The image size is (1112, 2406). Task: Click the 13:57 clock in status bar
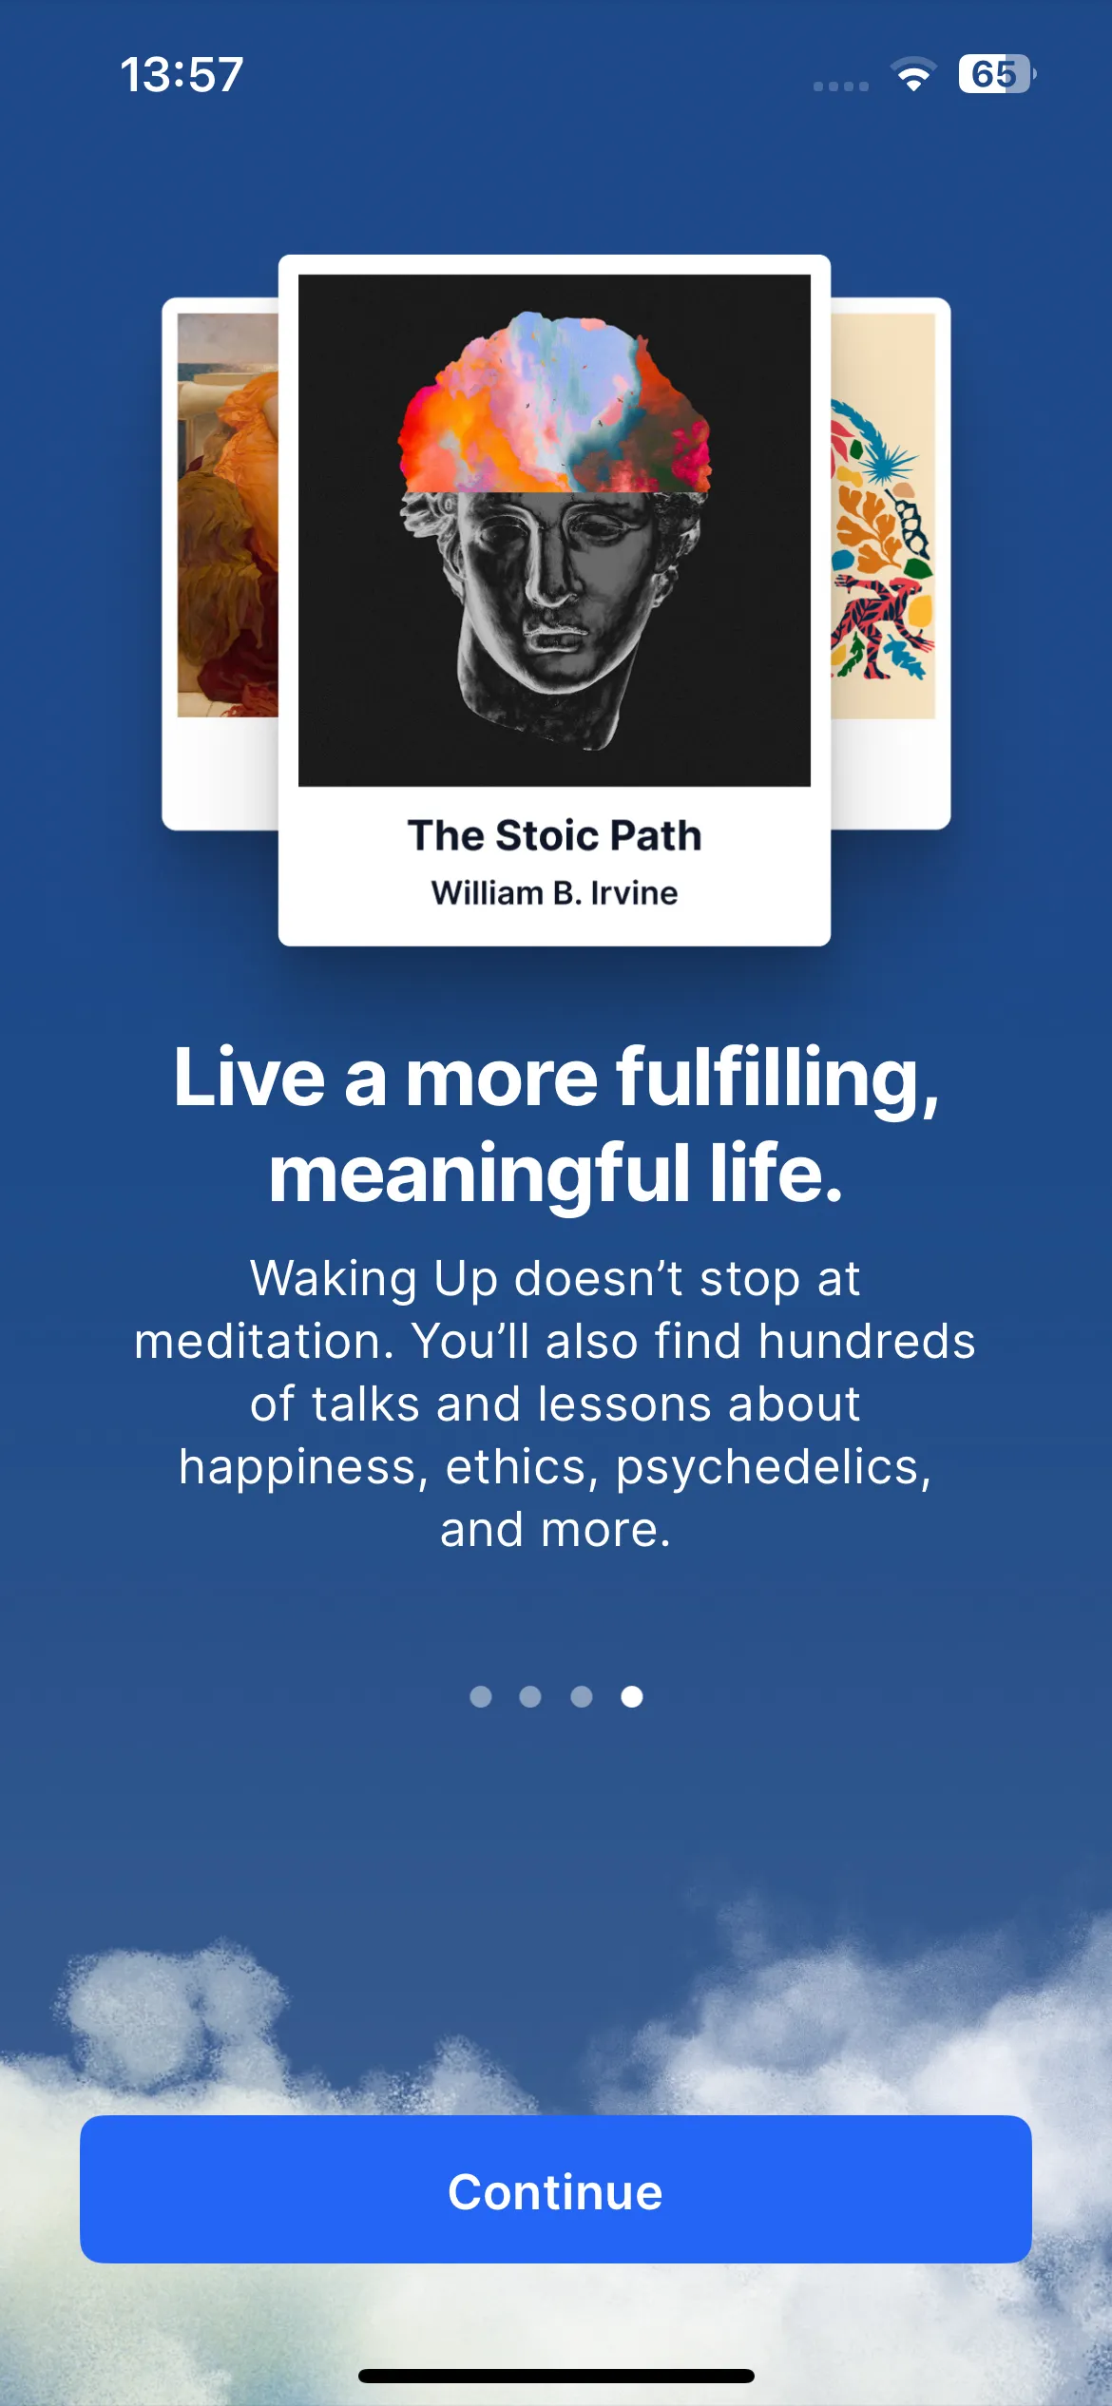coord(182,74)
